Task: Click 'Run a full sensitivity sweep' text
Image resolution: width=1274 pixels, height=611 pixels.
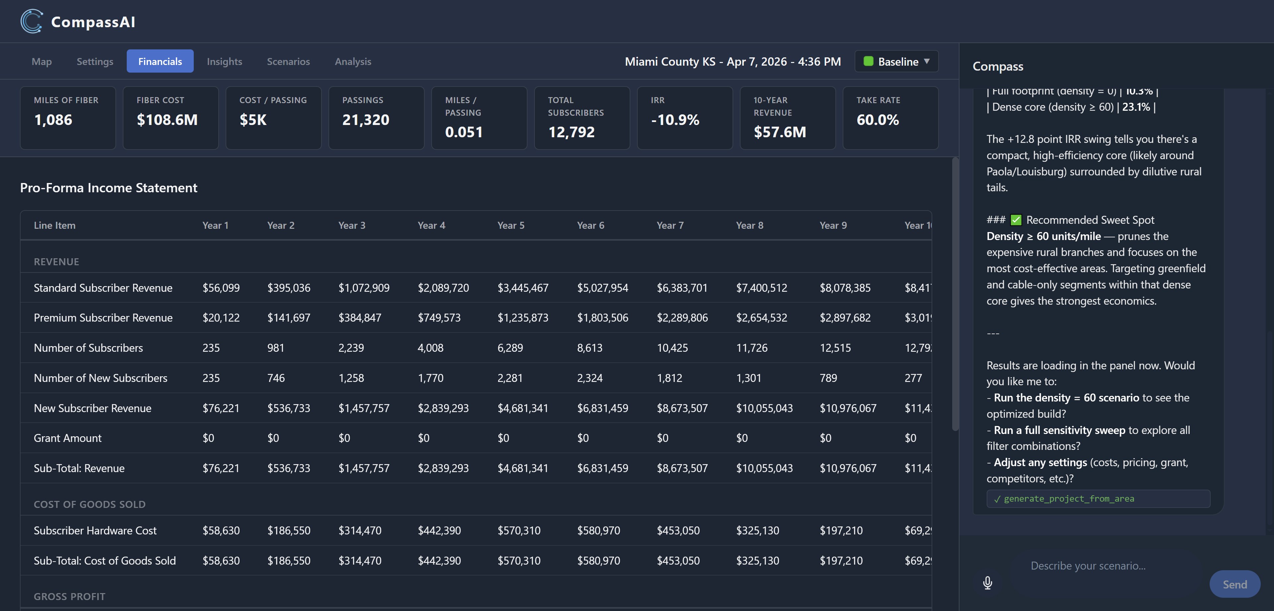Action: point(1059,431)
